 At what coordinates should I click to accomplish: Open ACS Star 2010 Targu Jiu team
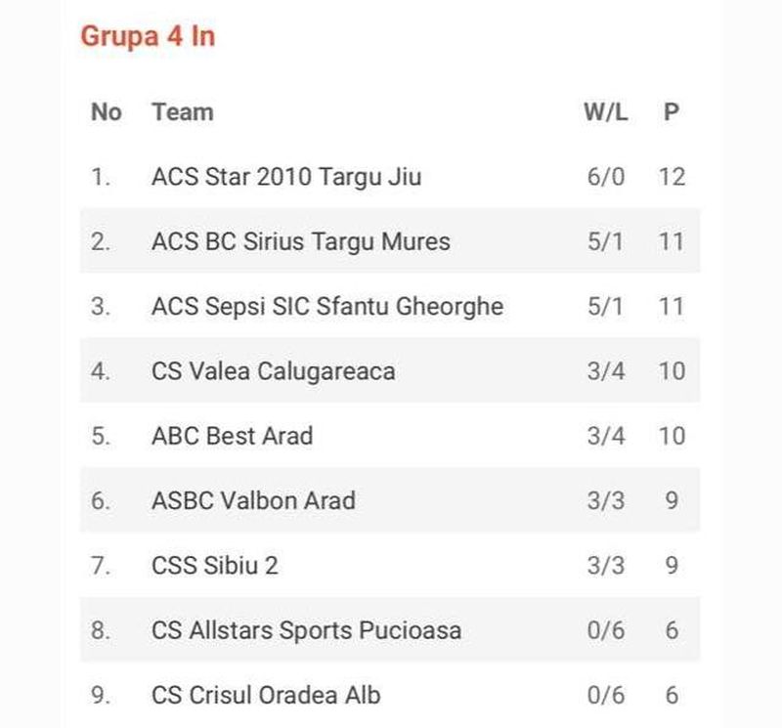[286, 177]
